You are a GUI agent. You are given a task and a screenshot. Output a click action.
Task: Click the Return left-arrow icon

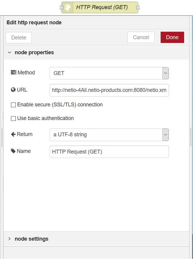pos(13,134)
